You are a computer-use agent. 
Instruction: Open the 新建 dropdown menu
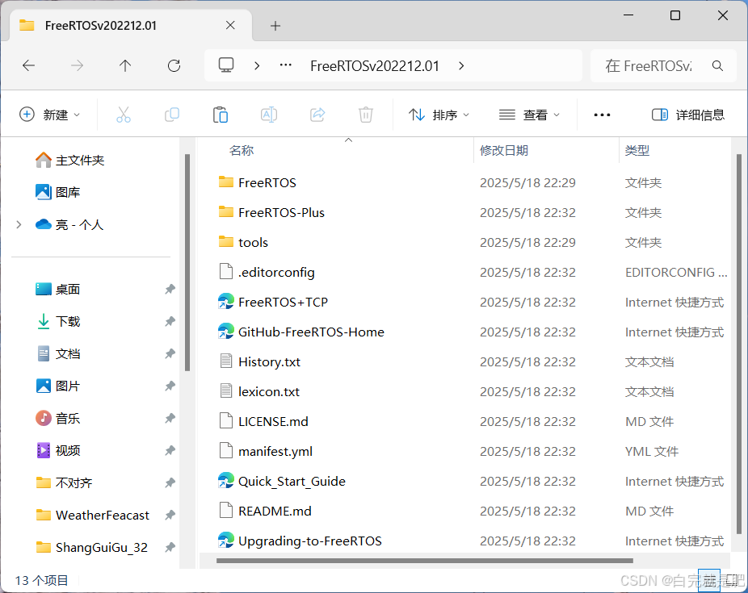pyautogui.click(x=49, y=115)
